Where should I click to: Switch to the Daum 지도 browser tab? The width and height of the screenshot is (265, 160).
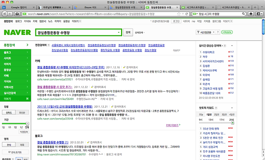tap(90, 7)
